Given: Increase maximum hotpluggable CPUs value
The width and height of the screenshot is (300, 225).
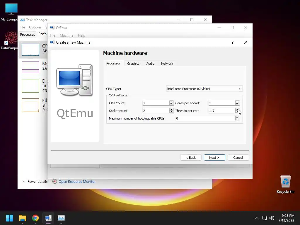Looking at the screenshot, I should click(x=237, y=117).
